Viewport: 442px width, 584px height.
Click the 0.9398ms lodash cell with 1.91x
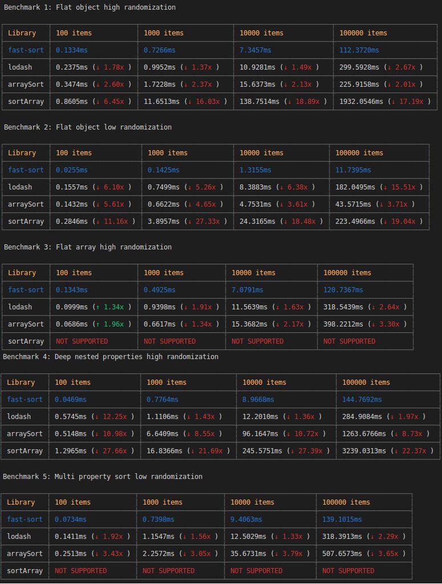(x=181, y=307)
